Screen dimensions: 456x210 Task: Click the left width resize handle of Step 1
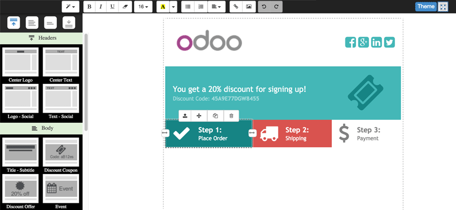point(165,133)
